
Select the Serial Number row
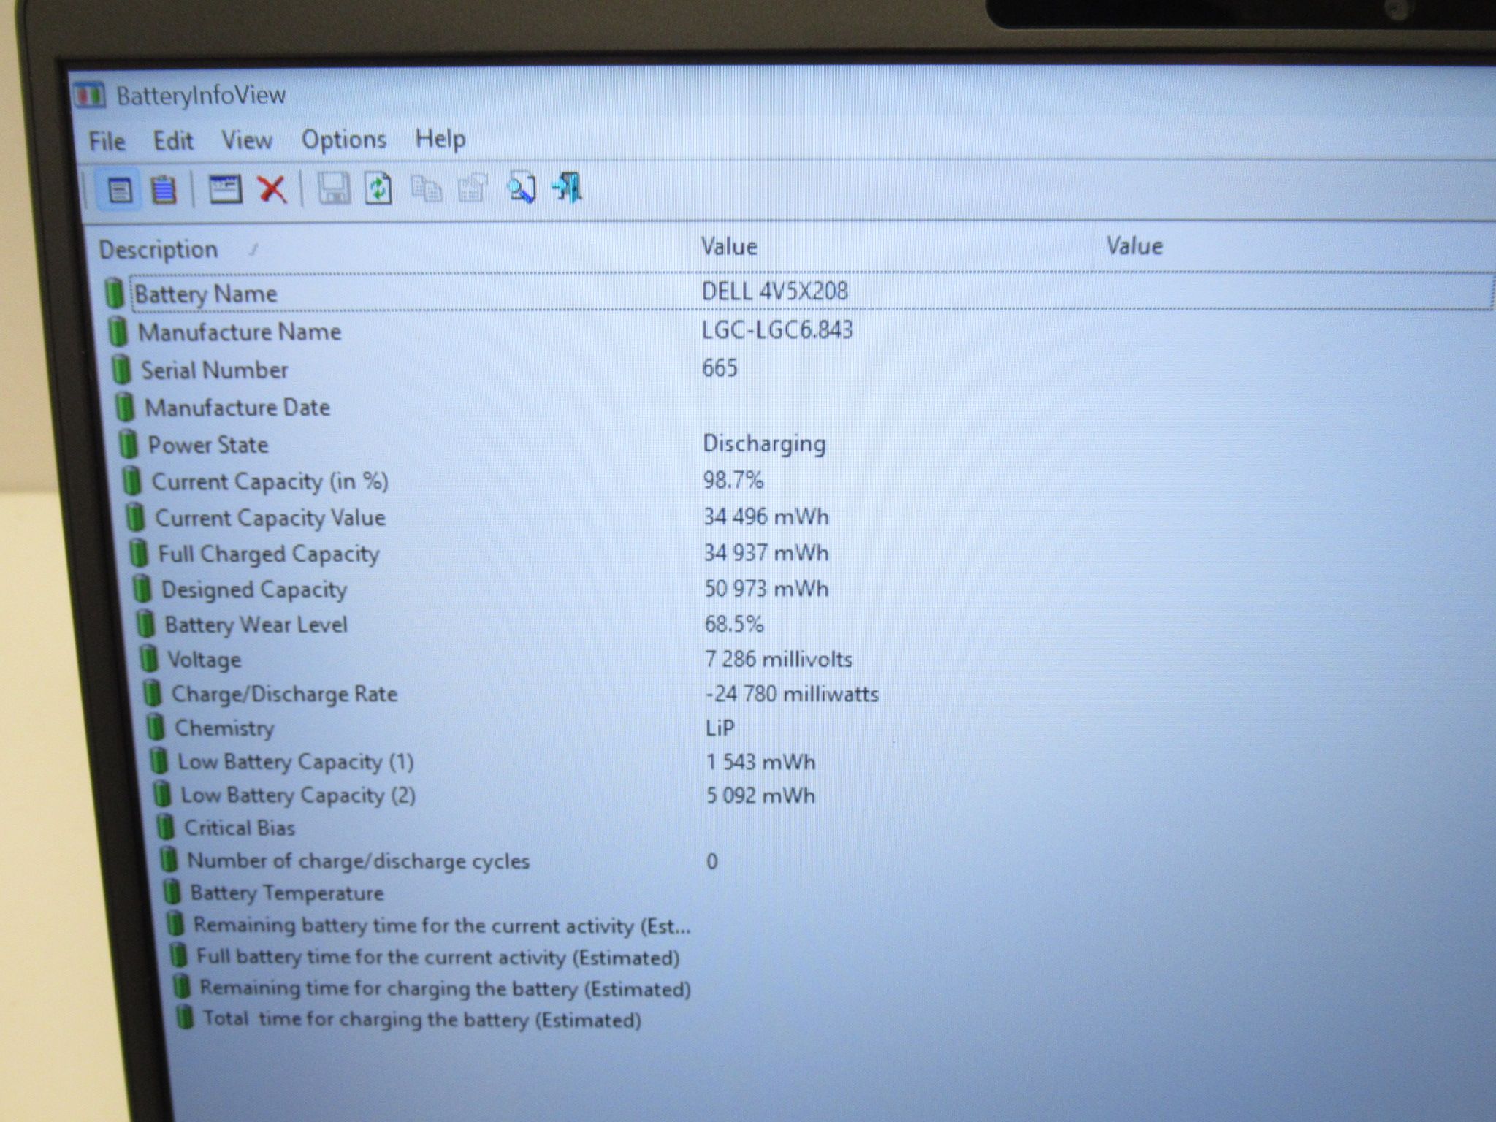[804, 370]
